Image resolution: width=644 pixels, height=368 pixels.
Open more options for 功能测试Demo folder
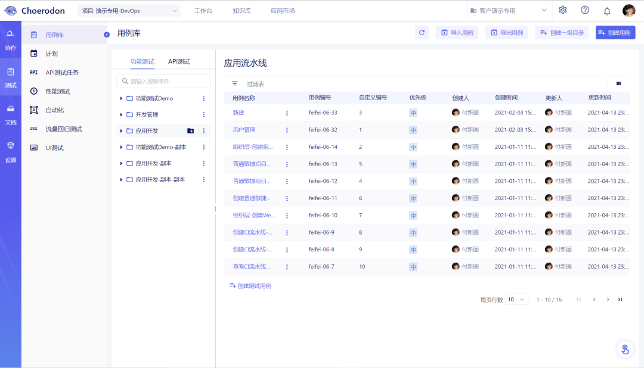point(204,98)
